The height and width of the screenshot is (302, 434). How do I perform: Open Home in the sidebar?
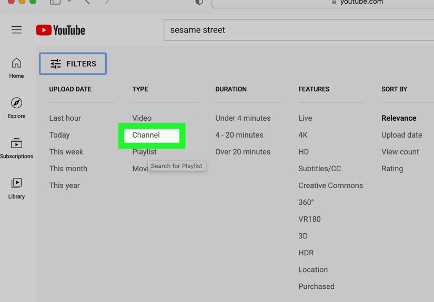click(x=16, y=68)
